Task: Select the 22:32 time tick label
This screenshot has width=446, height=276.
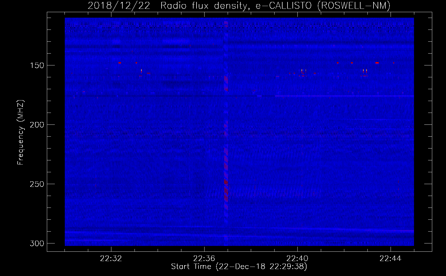Action: click(x=111, y=259)
